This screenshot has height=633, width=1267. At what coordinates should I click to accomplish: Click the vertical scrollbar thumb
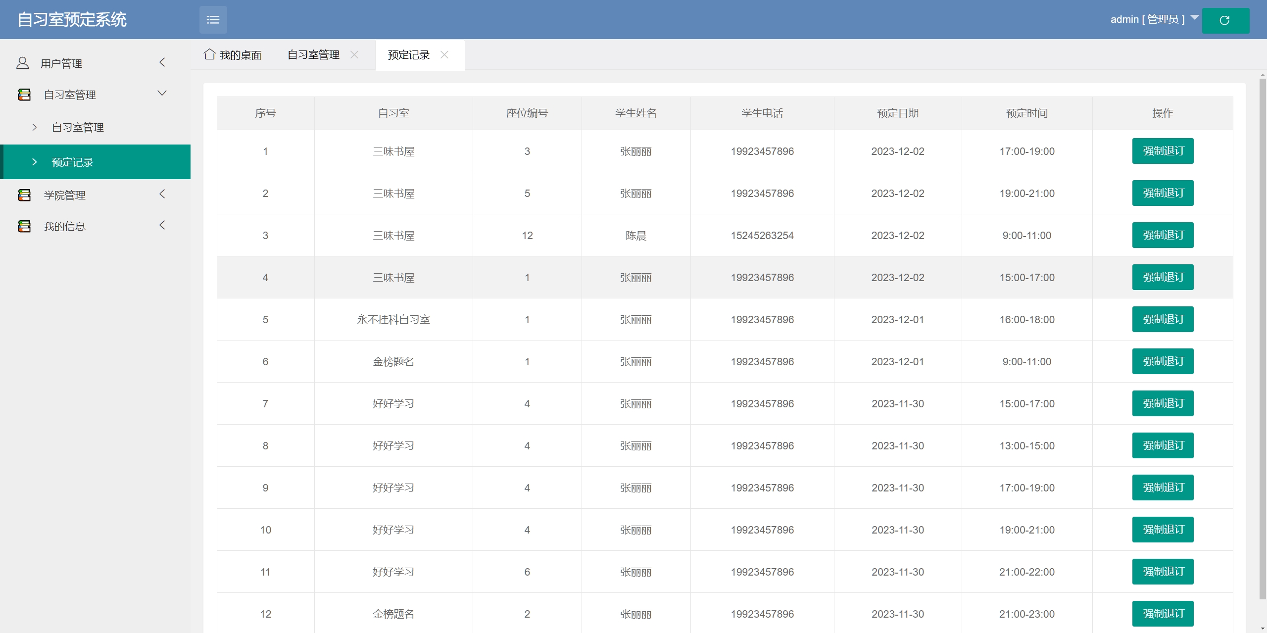click(1263, 339)
